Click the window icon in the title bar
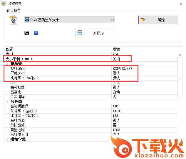Screen dimensions: 186x159 [x=4, y=4]
